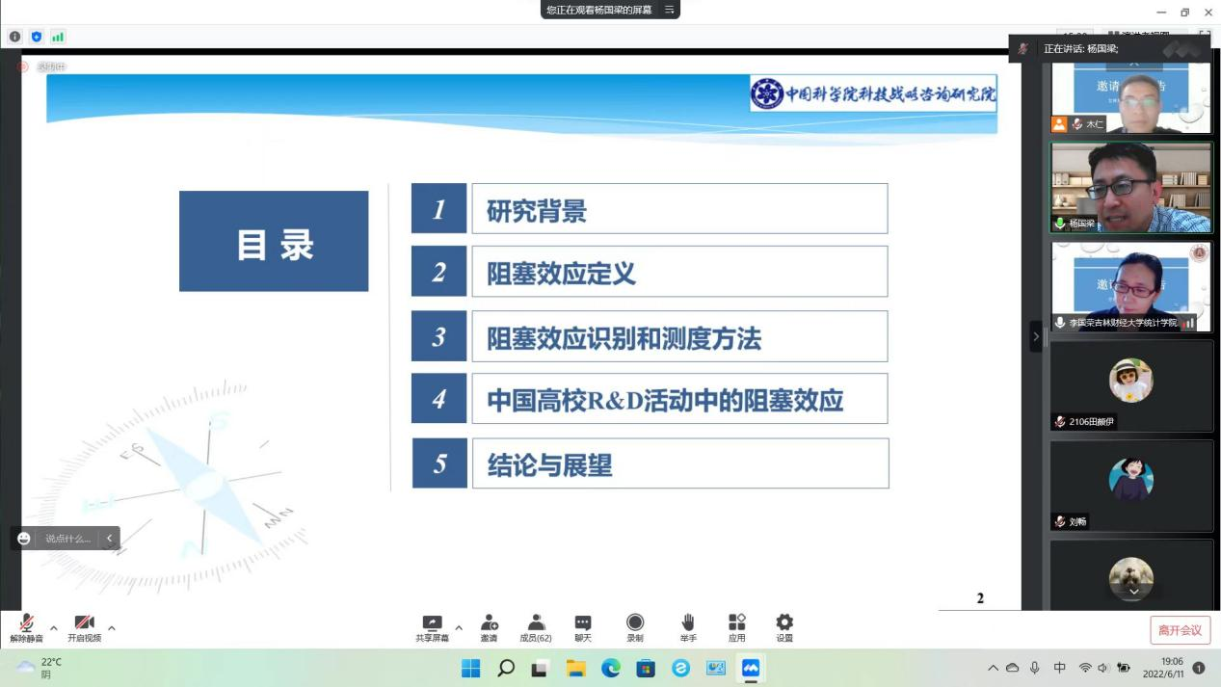Image resolution: width=1221 pixels, height=687 pixels.
Task: Expand audio options arrow beside 解除静音
Action: (x=54, y=628)
